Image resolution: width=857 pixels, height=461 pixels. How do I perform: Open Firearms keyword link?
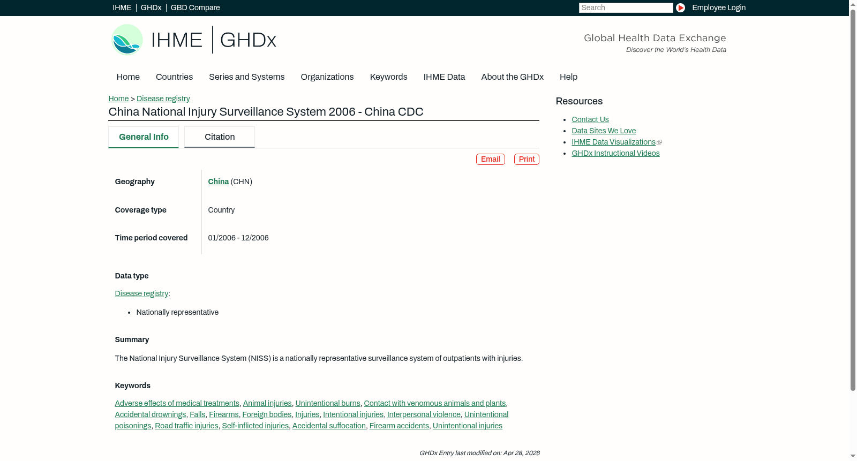224,414
